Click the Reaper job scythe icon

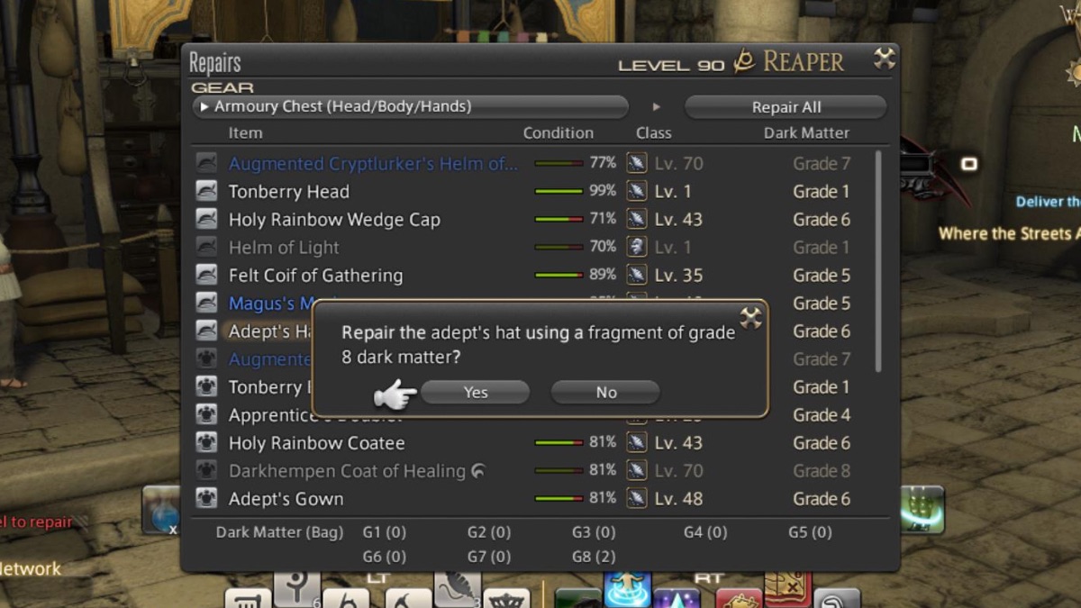744,61
